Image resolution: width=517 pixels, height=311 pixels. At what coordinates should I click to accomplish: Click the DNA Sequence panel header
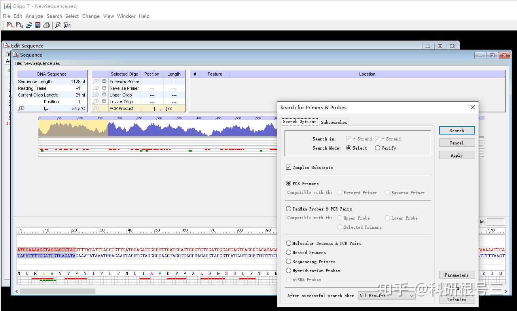[52, 74]
